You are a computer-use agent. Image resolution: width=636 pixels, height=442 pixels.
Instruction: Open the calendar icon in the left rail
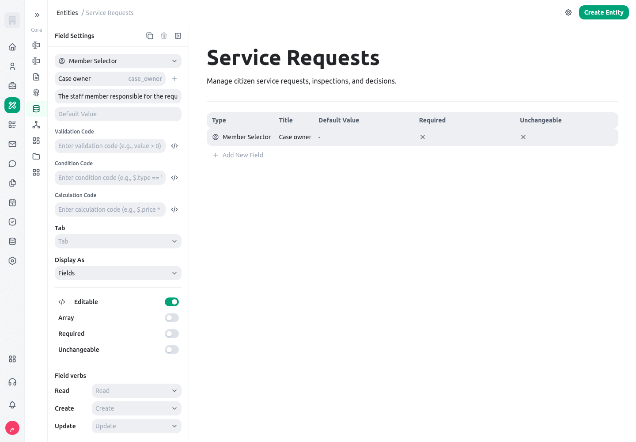point(12,202)
